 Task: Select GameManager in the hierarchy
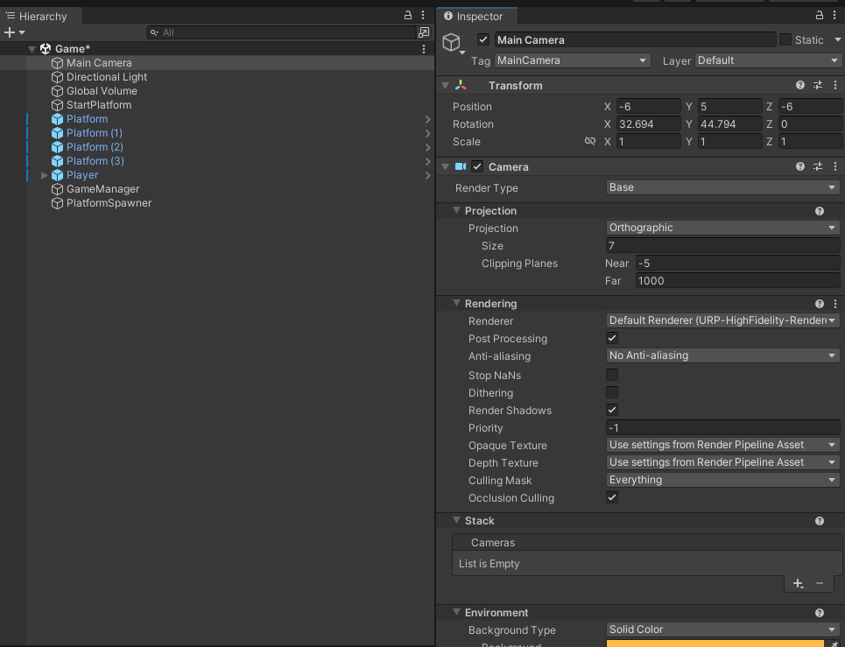click(102, 189)
